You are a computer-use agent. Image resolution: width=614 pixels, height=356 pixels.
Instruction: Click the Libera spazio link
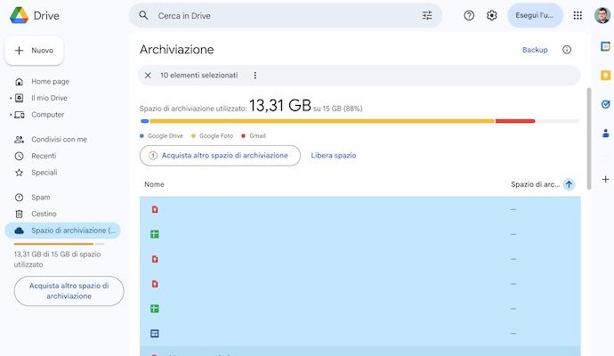(333, 155)
